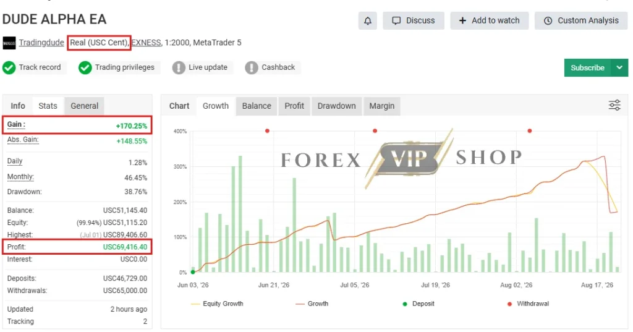Viewport: 633px width, 332px height.
Task: Switch to the General tab
Action: [84, 106]
